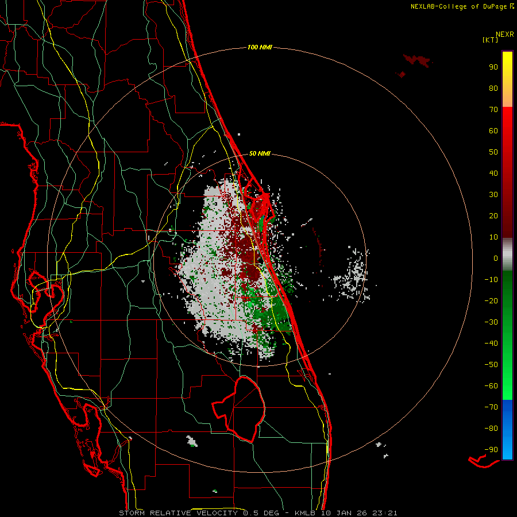Select the positive 30 scale label
517x517 pixels.
pos(493,195)
